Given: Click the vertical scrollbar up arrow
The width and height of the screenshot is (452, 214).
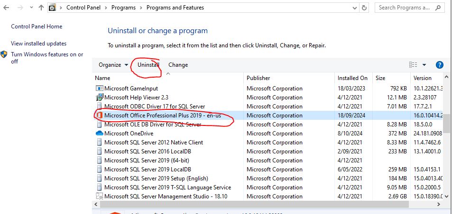Looking at the screenshot, I should (x=446, y=77).
